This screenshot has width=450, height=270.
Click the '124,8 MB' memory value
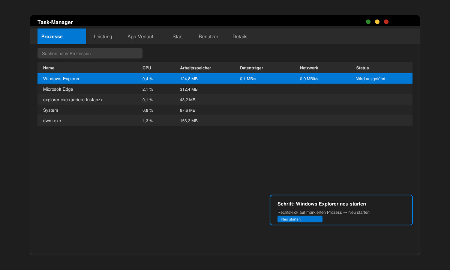click(189, 79)
